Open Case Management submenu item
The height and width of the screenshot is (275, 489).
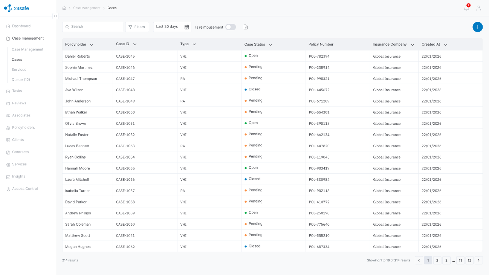coord(28,49)
